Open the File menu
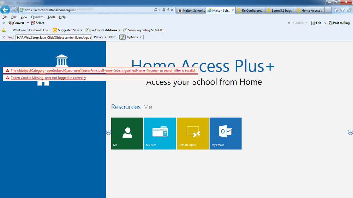The width and height of the screenshot is (353, 198). click(x=5, y=17)
